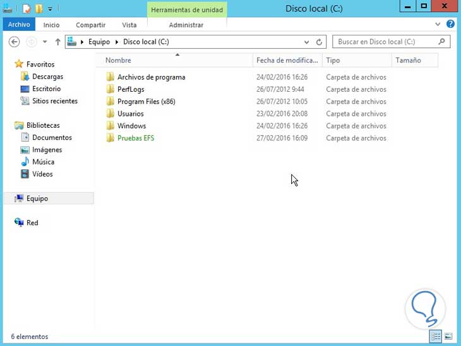Click the New folder quick access icon
Screen dimensions: 461x346
(x=39, y=9)
